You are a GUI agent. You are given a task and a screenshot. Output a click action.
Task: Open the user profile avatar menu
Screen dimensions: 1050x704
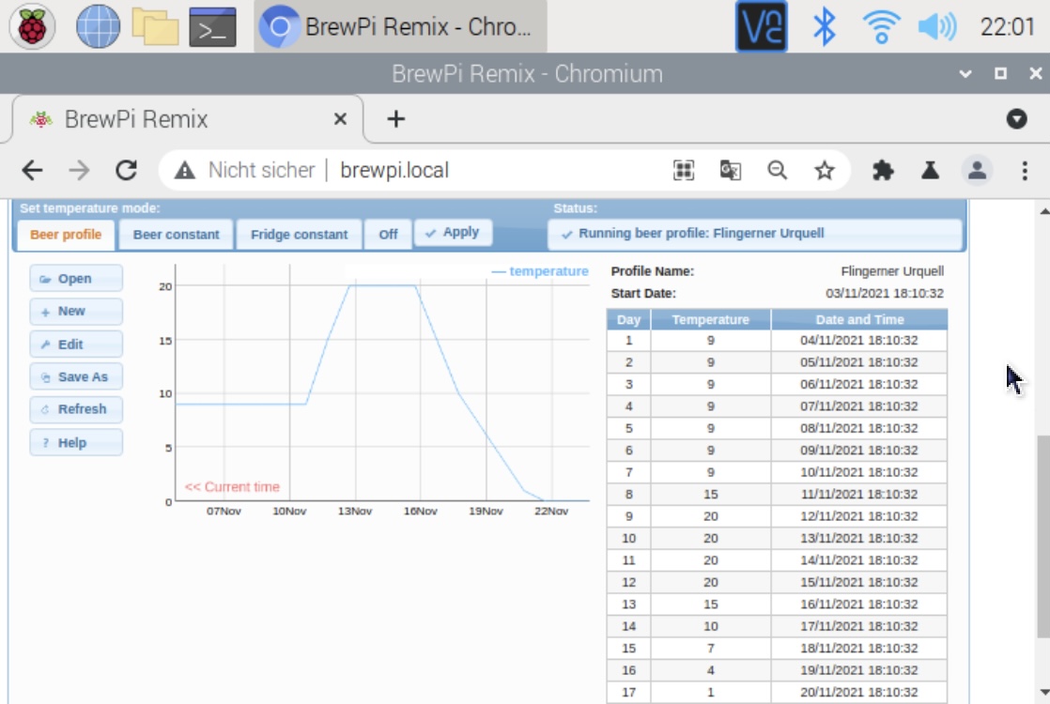[977, 170]
